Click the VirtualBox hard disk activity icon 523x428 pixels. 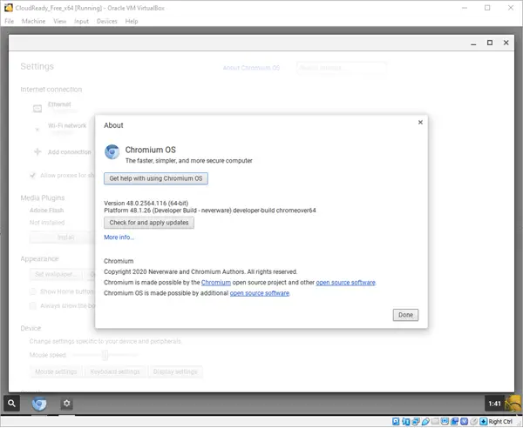pyautogui.click(x=396, y=421)
